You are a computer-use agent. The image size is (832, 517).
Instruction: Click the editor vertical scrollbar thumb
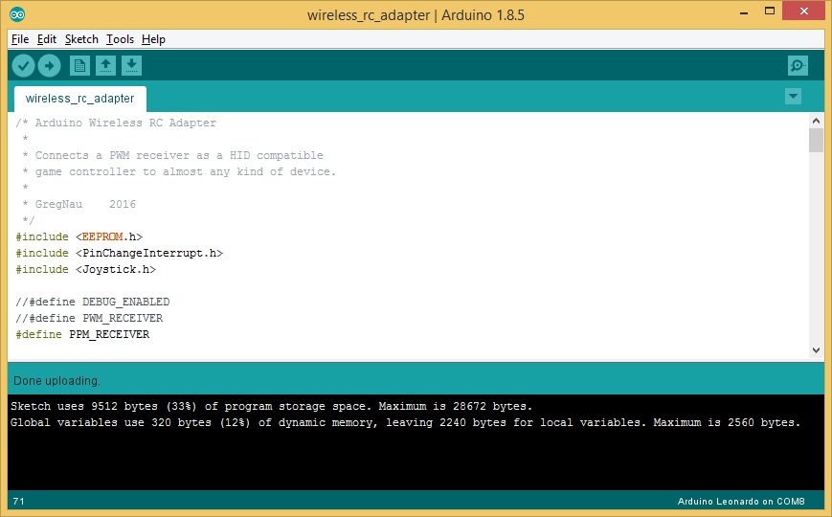tap(816, 140)
